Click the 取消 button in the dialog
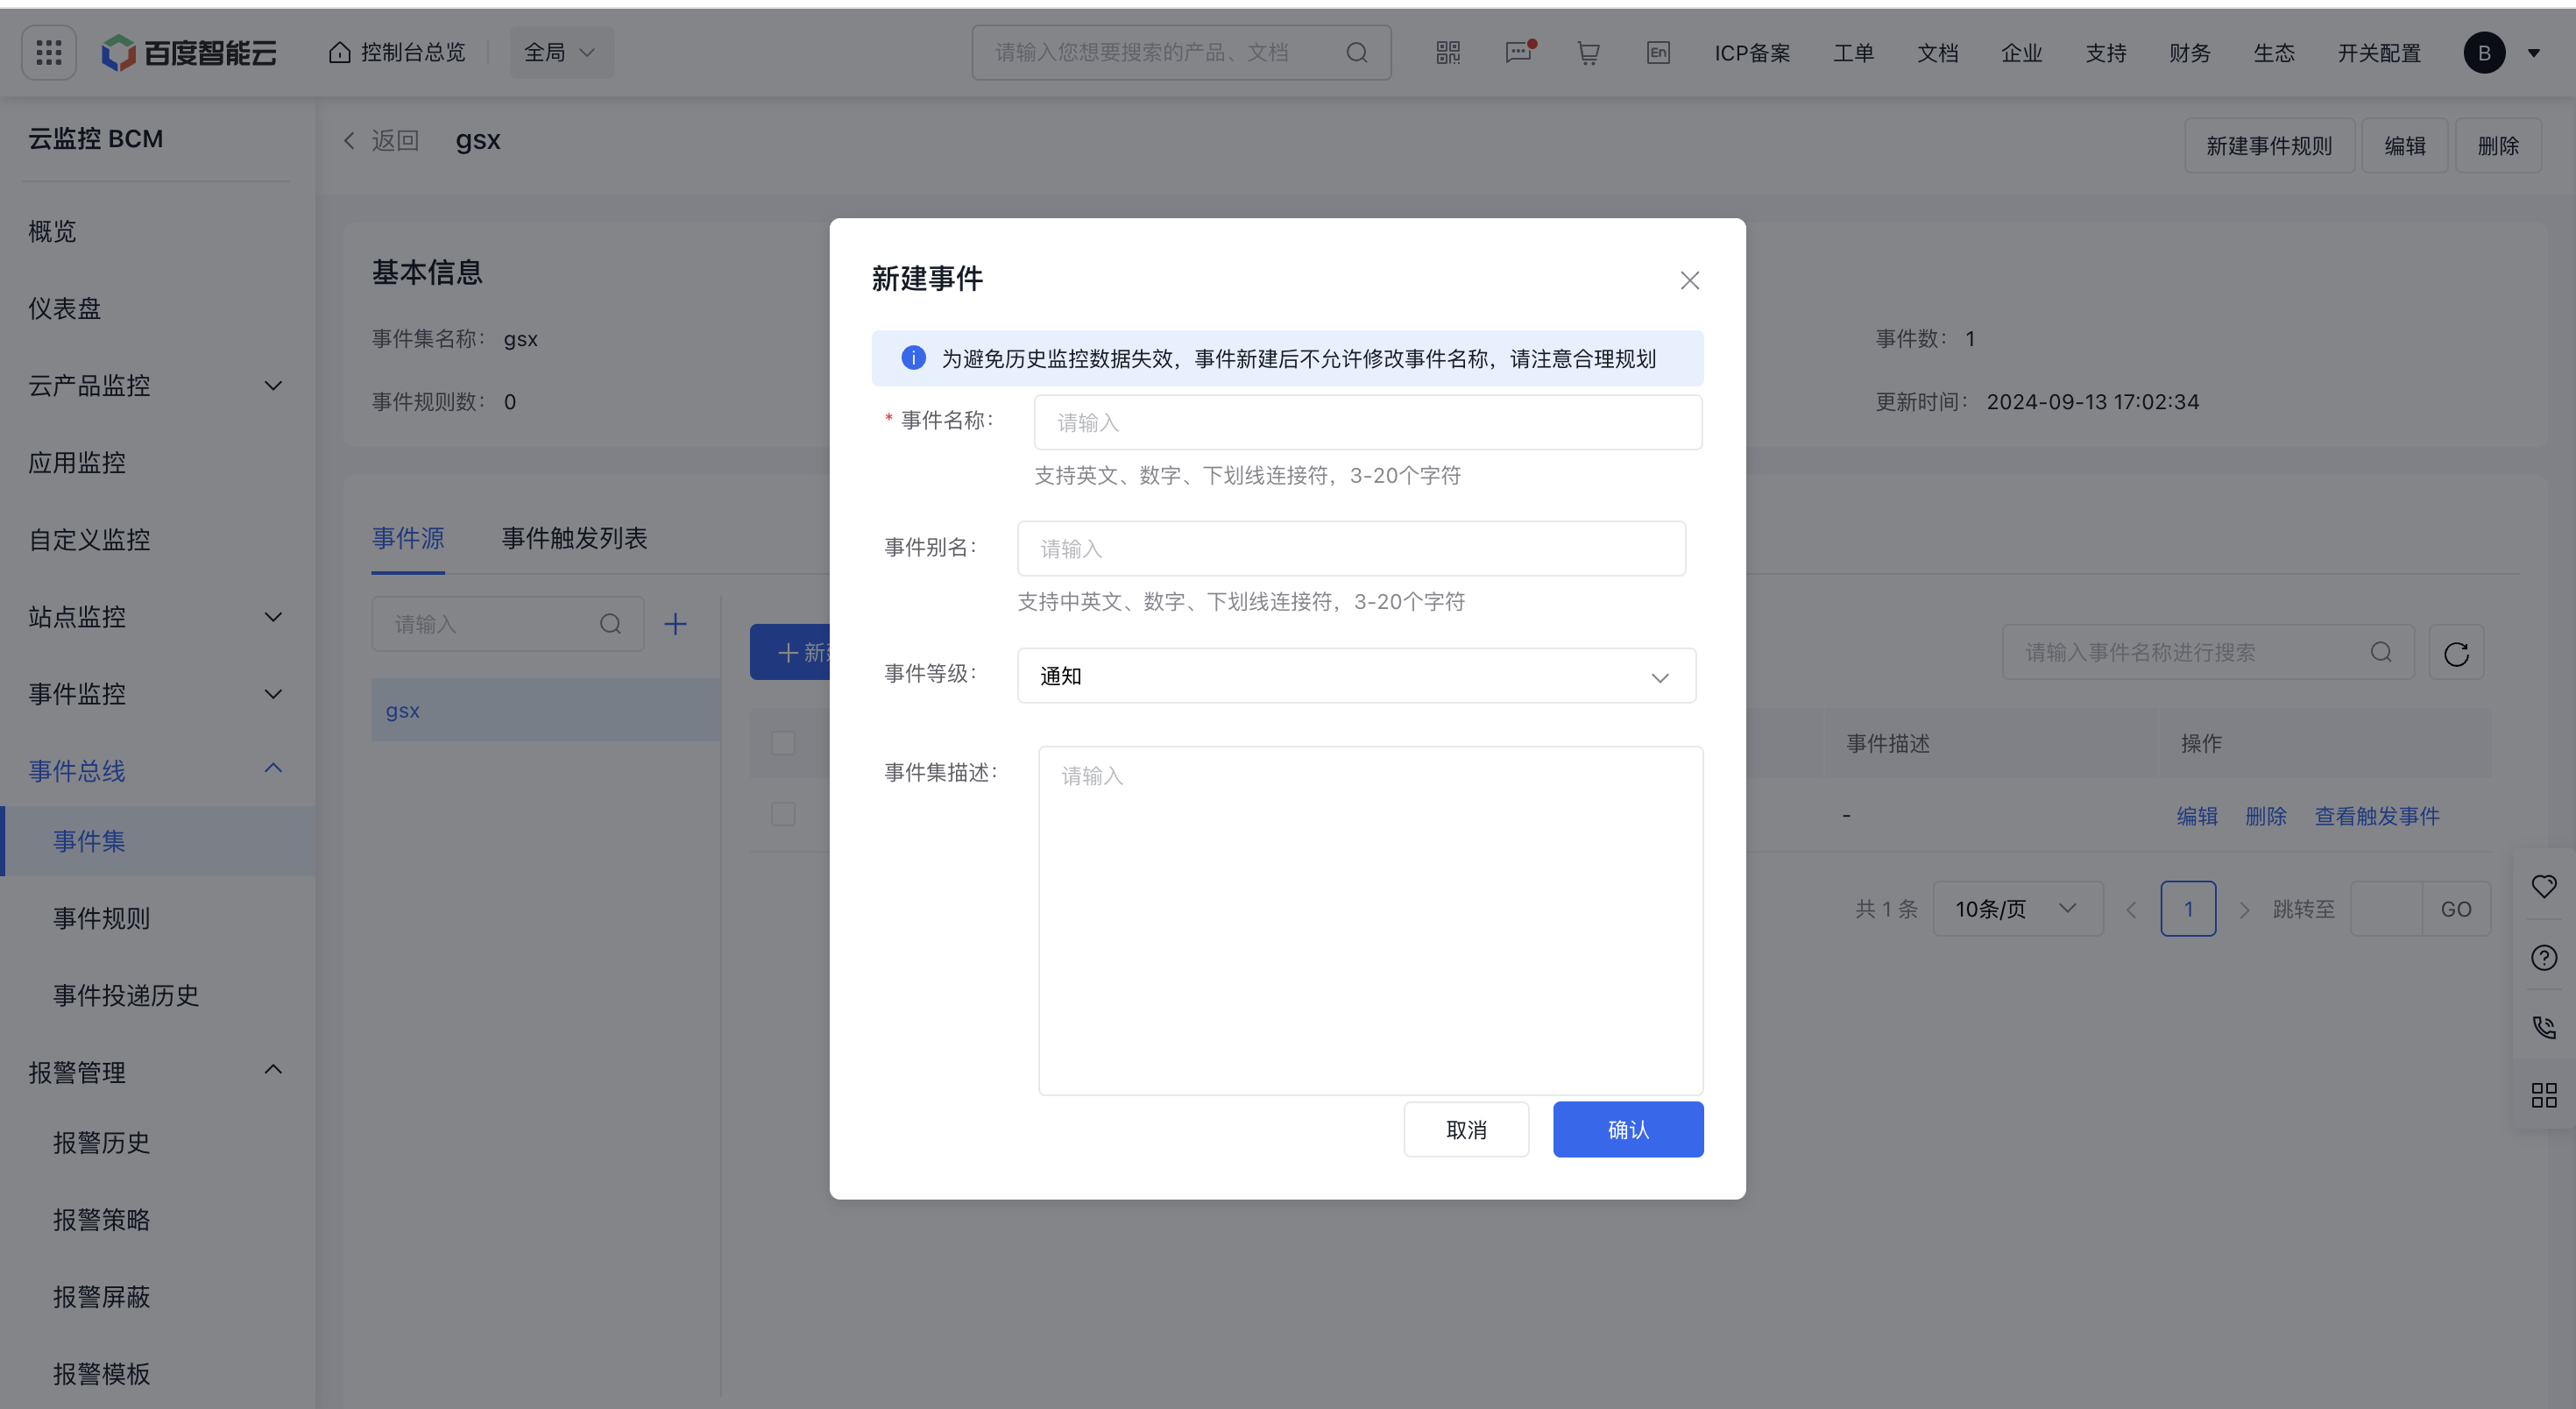This screenshot has height=1409, width=2576. (x=1466, y=1129)
